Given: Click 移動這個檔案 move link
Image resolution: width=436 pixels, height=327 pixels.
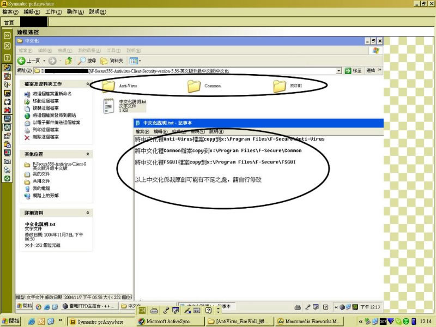Looking at the screenshot, I should pos(46,101).
